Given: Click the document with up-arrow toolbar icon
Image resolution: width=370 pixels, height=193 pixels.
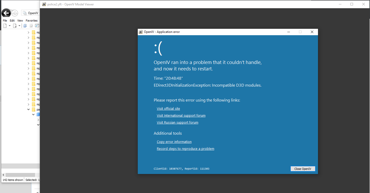Looking at the screenshot, I should click(x=15, y=26).
